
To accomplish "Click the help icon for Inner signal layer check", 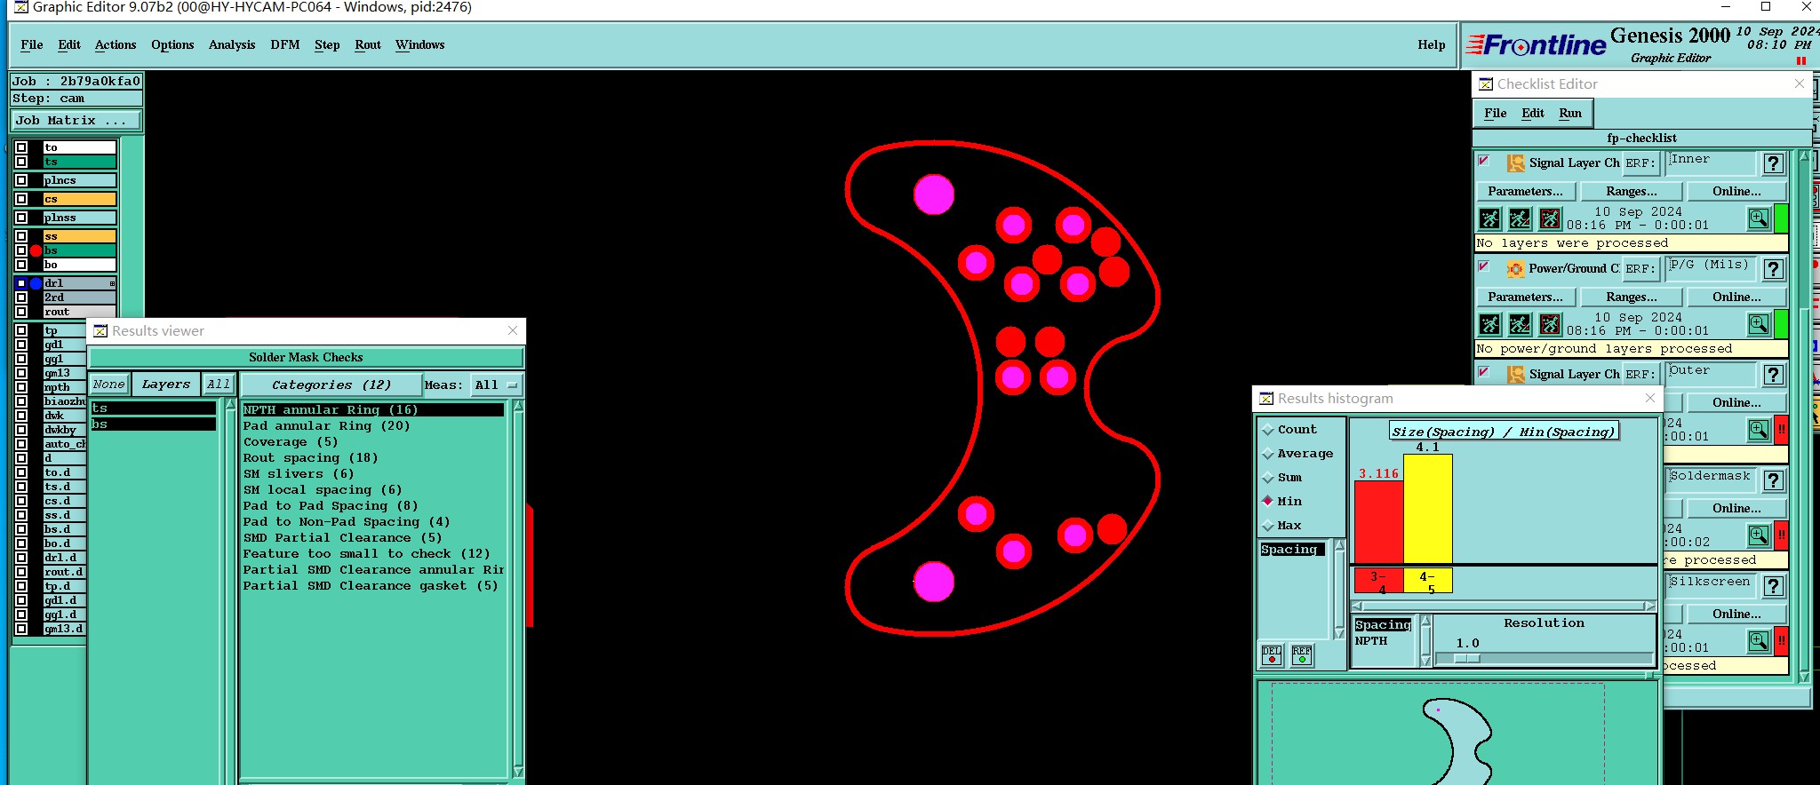I will pos(1773,163).
